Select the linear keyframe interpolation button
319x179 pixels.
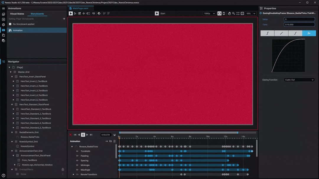point(281,33)
